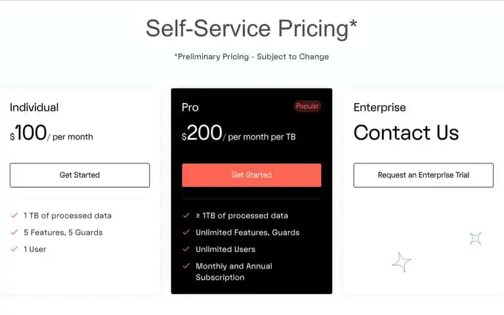Image resolution: width=504 pixels, height=315 pixels.
Task: Click Request an Enterprise Trial button
Action: click(423, 175)
